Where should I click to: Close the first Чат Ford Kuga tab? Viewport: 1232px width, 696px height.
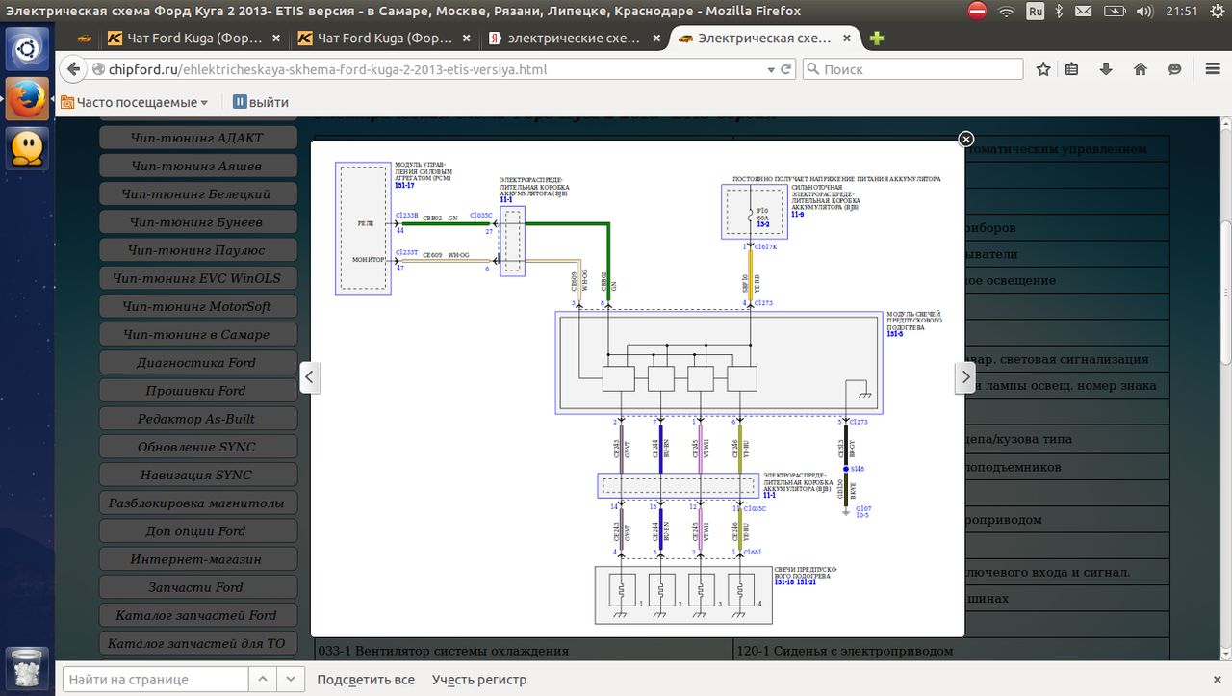[275, 39]
